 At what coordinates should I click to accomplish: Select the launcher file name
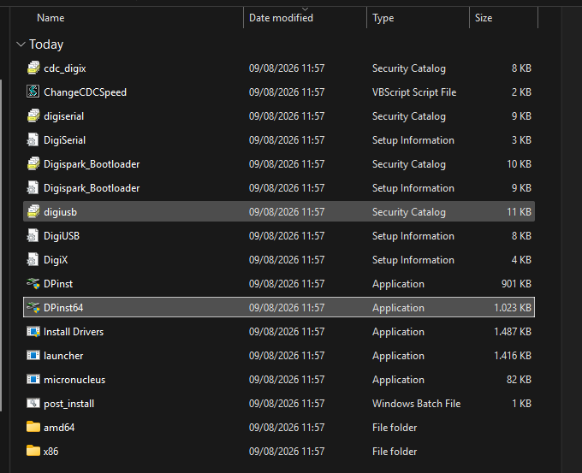(x=63, y=356)
